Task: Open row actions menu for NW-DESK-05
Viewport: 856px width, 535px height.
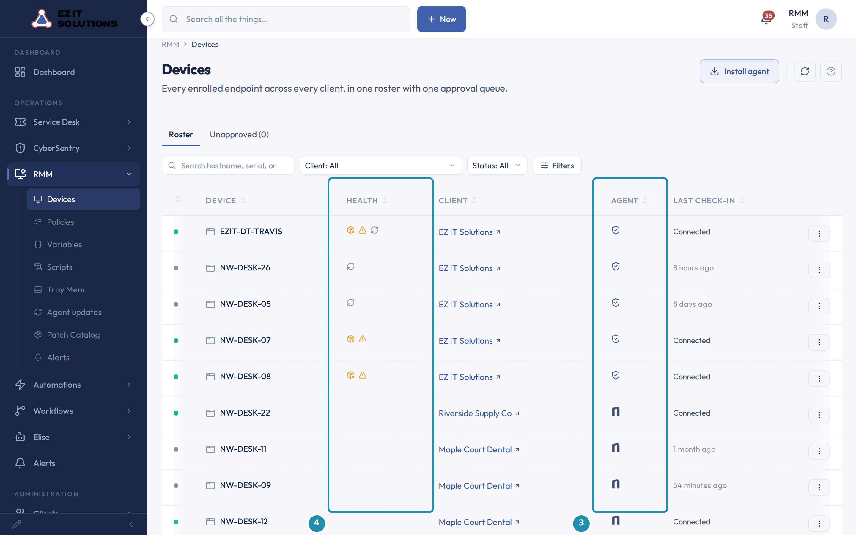Action: pos(819,306)
